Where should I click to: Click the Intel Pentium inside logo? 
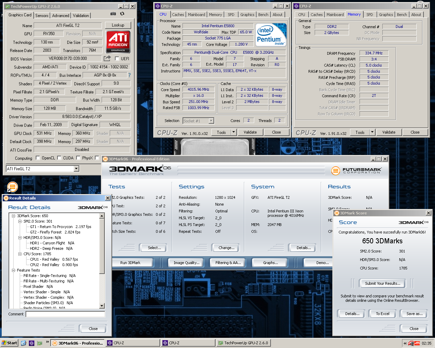271,35
